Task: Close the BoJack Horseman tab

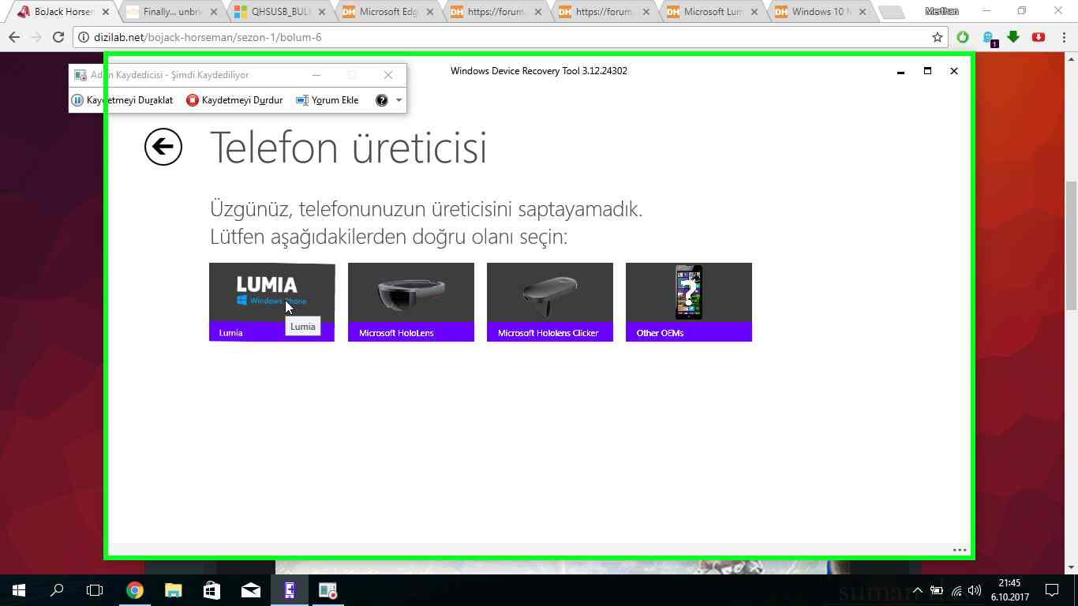Action: (x=106, y=12)
